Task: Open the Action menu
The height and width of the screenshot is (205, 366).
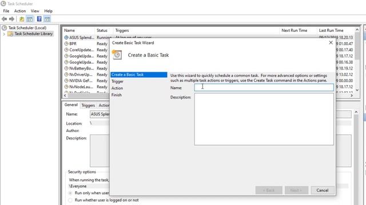Action: click(20, 11)
